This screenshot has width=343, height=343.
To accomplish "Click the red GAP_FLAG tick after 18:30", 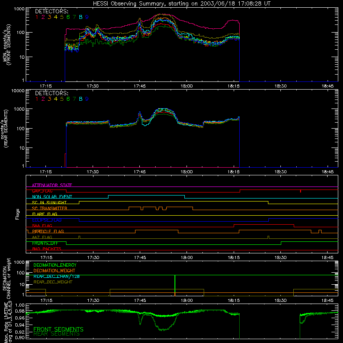I will tap(301, 191).
